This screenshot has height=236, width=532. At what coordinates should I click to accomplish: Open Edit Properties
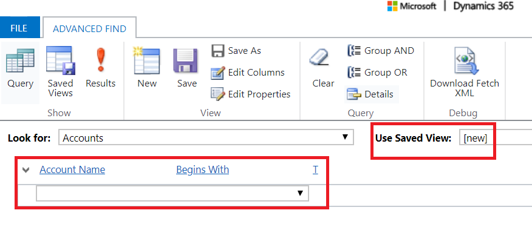coord(251,94)
